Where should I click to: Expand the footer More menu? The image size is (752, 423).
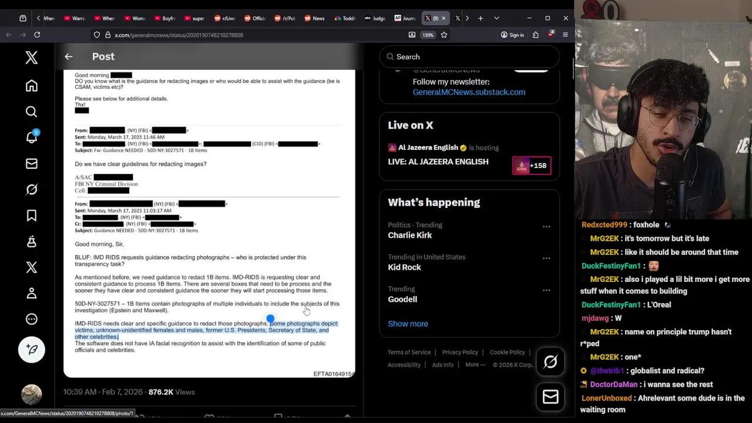click(x=475, y=365)
